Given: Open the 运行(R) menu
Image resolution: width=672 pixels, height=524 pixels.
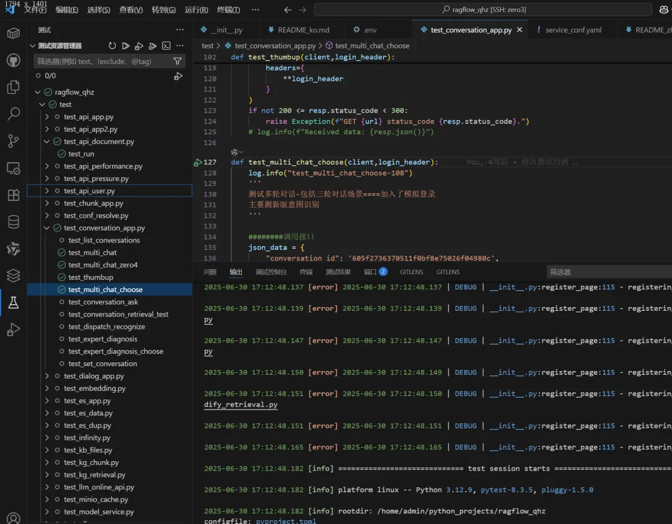Looking at the screenshot, I should point(196,9).
